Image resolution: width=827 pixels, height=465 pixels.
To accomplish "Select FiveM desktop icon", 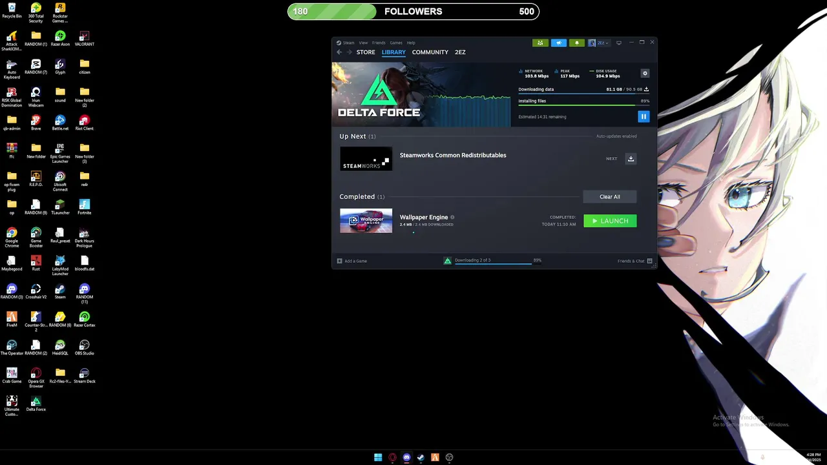I will (12, 319).
